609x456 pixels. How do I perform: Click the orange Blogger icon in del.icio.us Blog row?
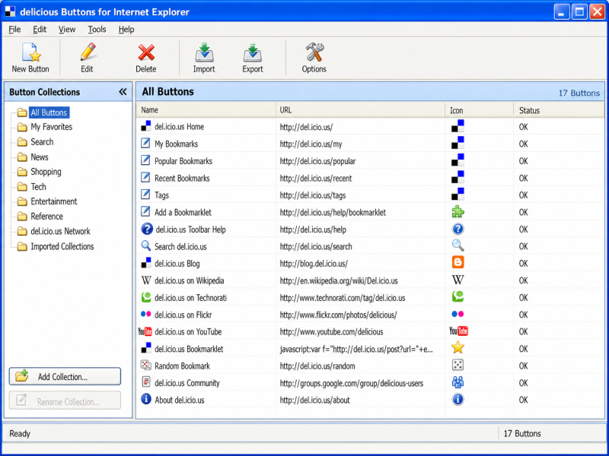pos(458,262)
